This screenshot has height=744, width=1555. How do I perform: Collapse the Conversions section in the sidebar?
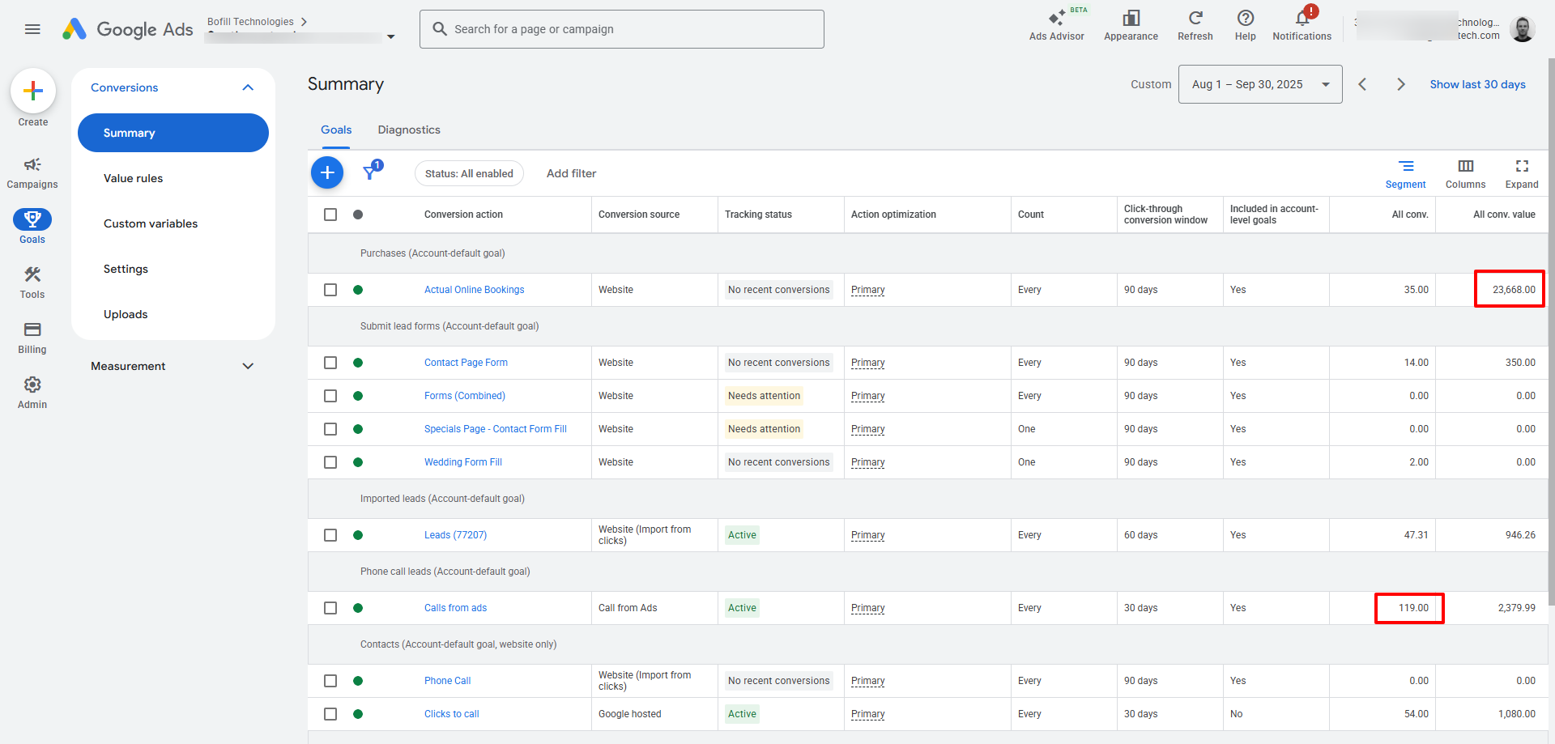(x=248, y=87)
